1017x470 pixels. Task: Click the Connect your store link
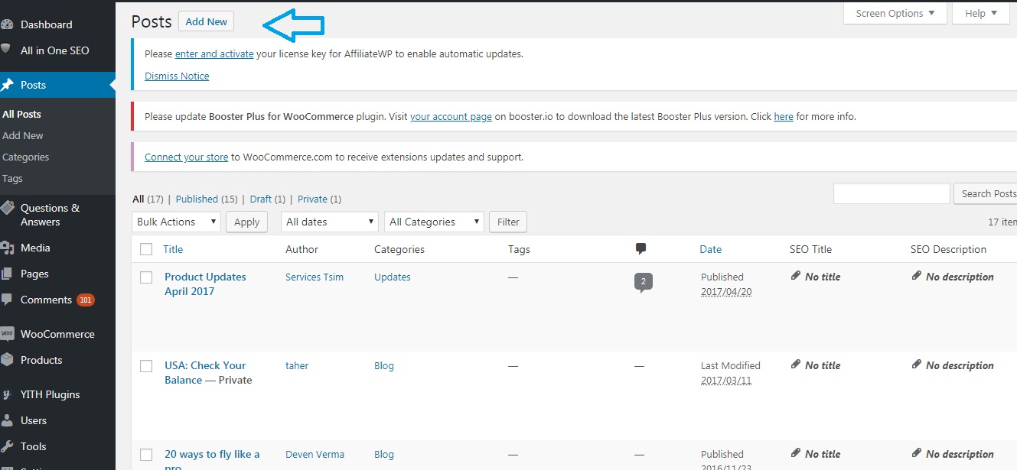point(187,157)
